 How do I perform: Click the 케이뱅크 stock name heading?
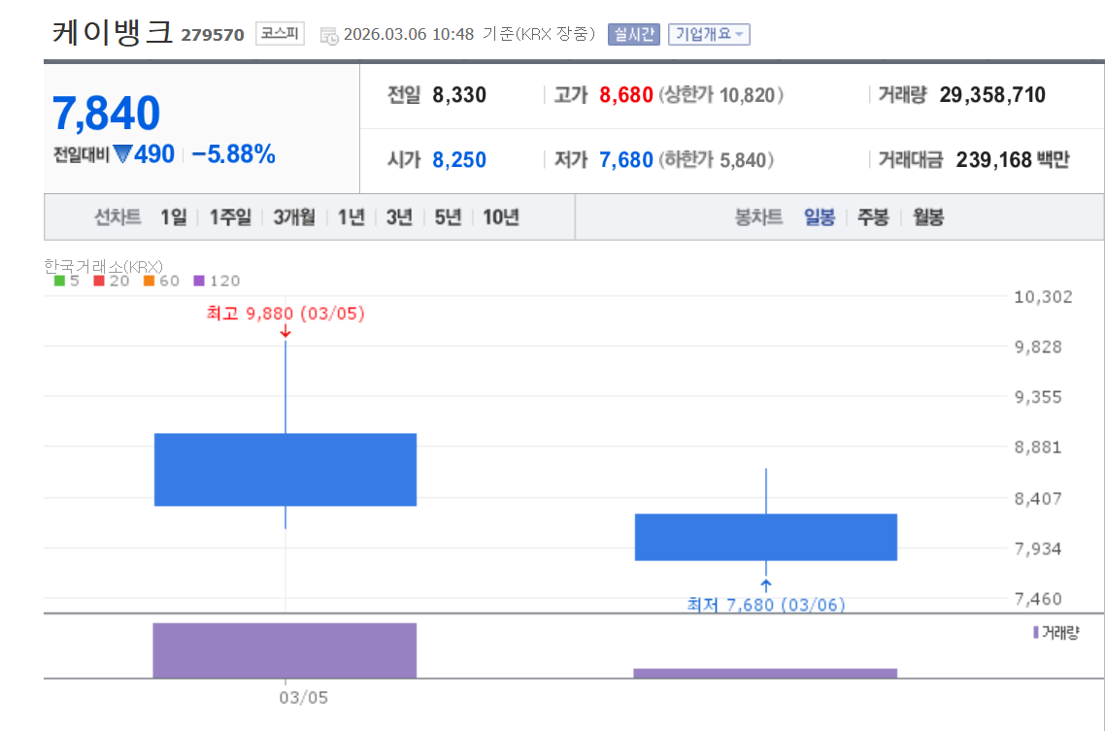tap(112, 32)
